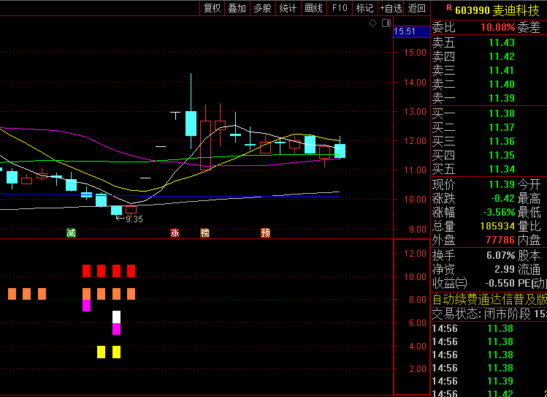Click the 15.51 price label on axis
The image size is (547, 397).
click(405, 31)
